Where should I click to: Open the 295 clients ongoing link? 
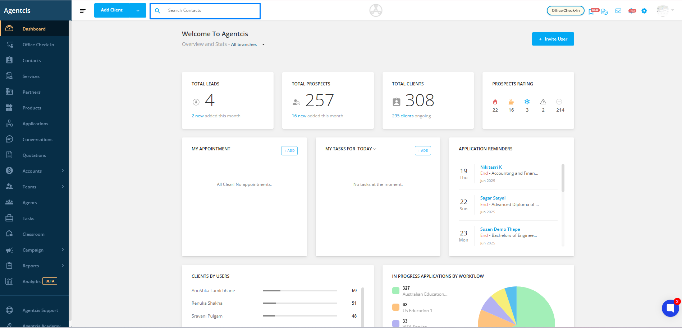403,116
